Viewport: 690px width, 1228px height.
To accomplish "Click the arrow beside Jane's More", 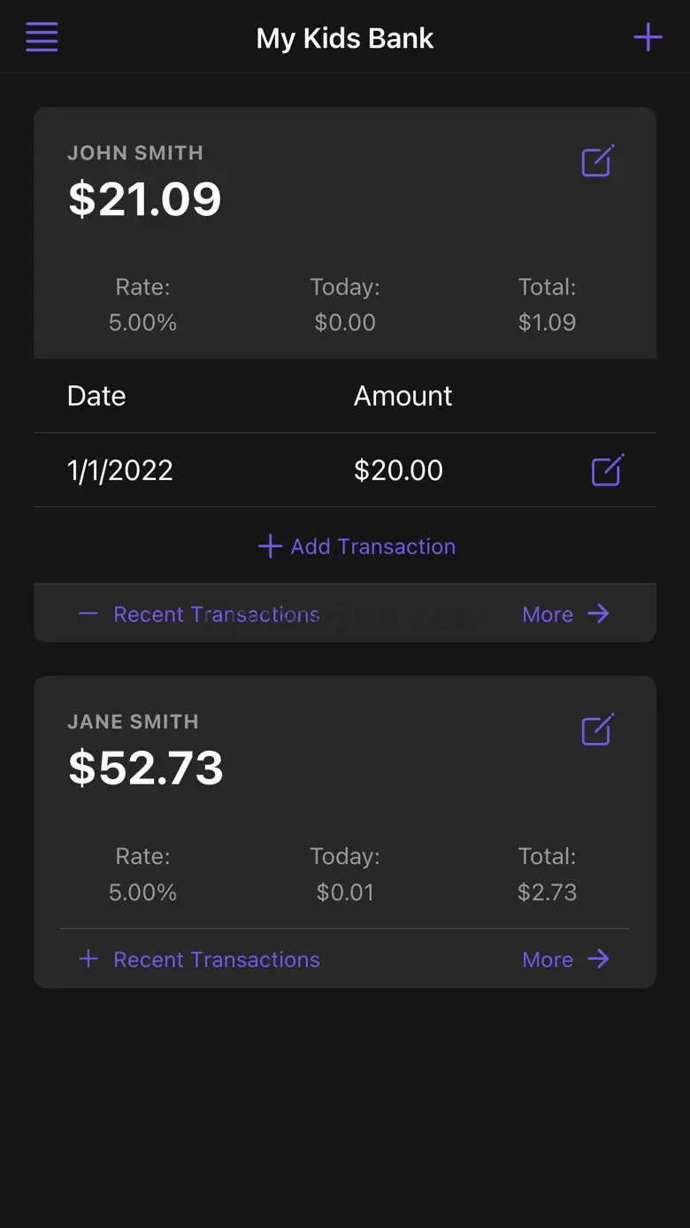I will [599, 959].
